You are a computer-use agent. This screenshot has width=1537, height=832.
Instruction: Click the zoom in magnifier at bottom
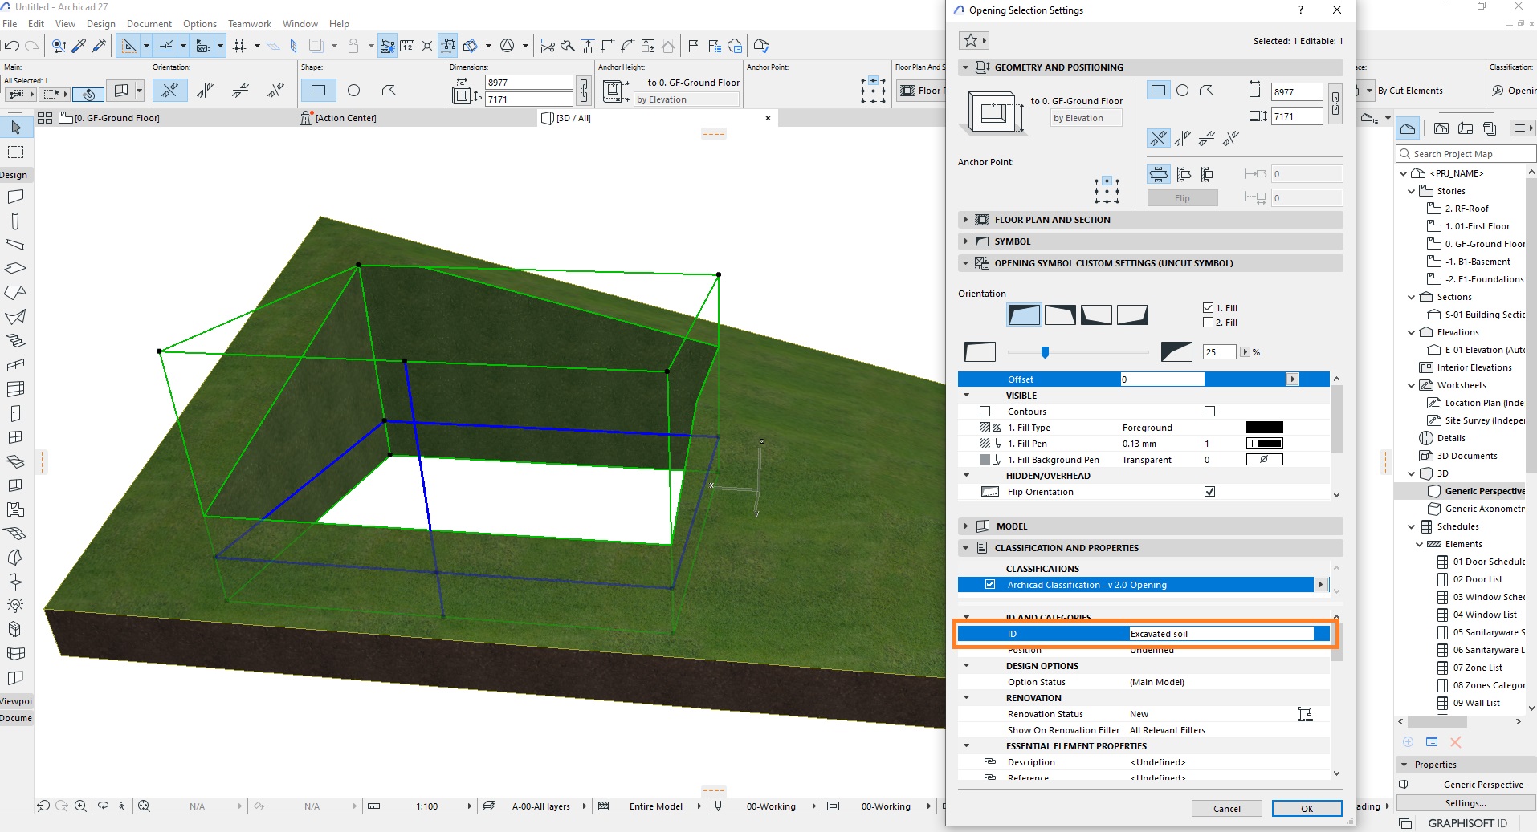[x=80, y=806]
